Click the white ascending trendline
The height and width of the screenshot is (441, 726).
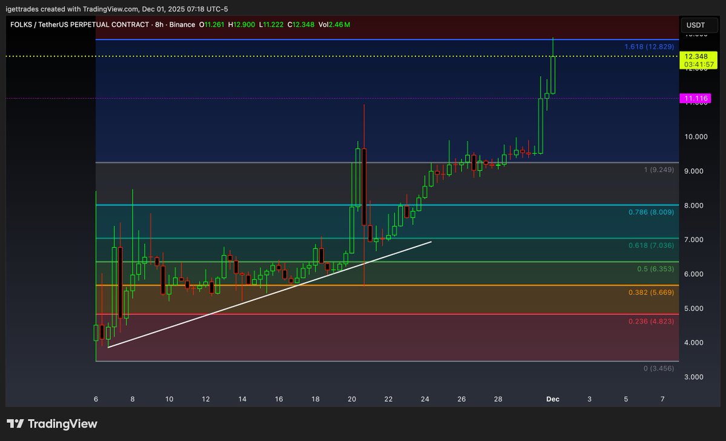click(x=269, y=294)
